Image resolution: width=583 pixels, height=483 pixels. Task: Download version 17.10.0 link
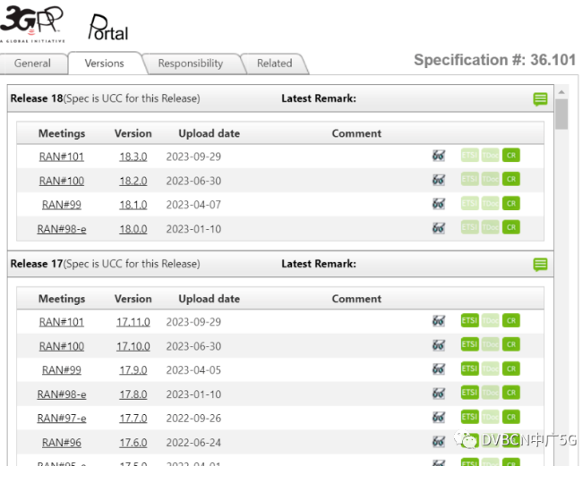coord(133,345)
